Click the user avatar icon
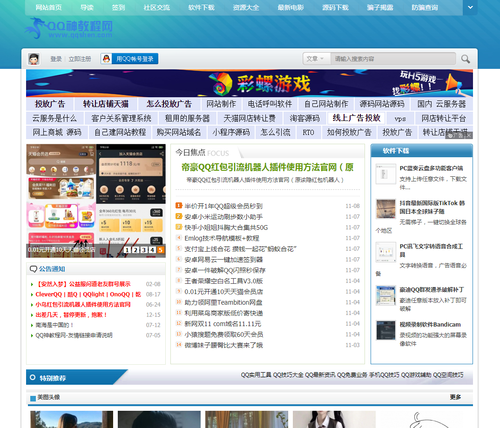This screenshot has height=428, width=500. click(x=34, y=59)
